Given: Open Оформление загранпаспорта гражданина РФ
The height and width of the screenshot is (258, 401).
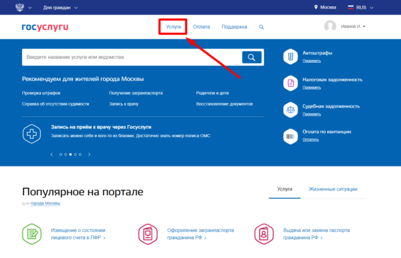Looking at the screenshot, I should pos(200,234).
